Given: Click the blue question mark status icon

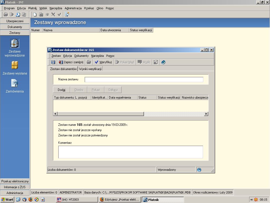Looking at the screenshot, I should (199, 170).
